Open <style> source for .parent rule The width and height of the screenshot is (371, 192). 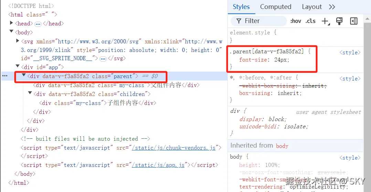click(x=350, y=53)
